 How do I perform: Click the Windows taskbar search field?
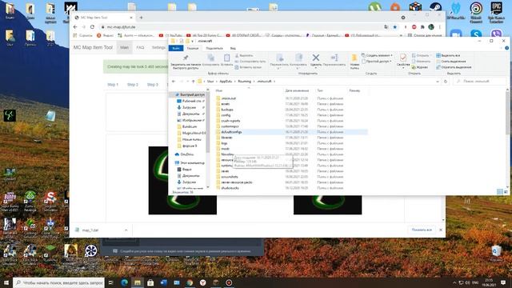58,282
